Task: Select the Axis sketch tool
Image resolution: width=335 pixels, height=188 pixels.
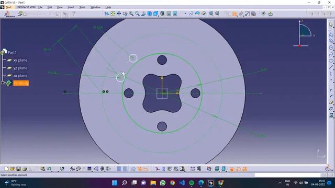Action: click(331, 74)
